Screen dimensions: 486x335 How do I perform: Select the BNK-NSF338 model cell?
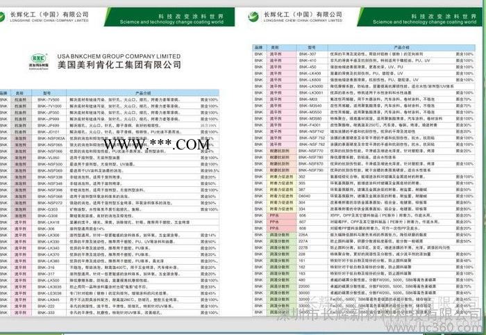click(50, 177)
